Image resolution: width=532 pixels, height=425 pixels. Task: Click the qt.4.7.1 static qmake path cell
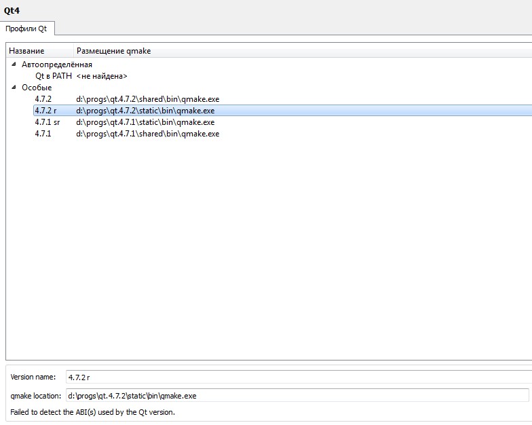click(x=145, y=122)
